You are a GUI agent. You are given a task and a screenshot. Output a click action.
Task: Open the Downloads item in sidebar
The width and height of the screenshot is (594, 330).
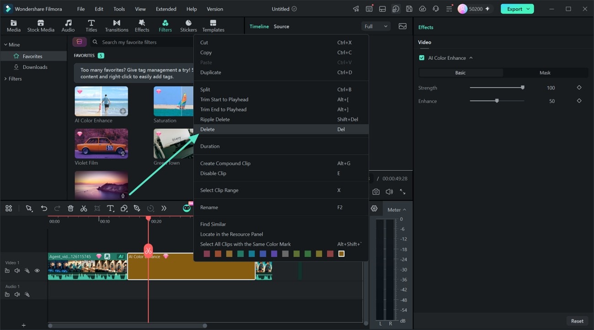coord(35,67)
